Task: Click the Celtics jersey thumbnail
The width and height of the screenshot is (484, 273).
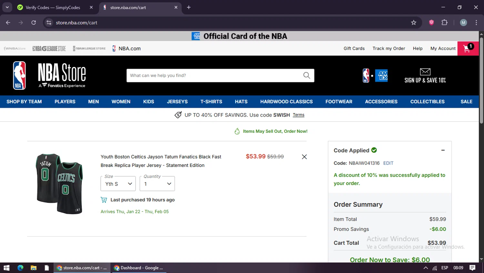Action: coord(60,184)
